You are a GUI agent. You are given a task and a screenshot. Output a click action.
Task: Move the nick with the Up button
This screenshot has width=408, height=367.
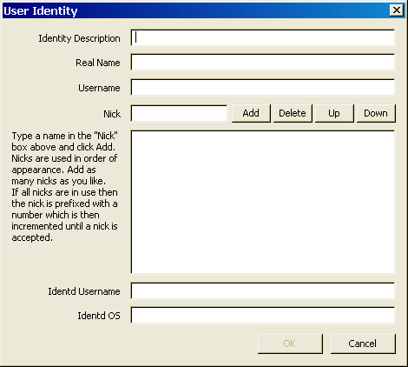point(334,113)
